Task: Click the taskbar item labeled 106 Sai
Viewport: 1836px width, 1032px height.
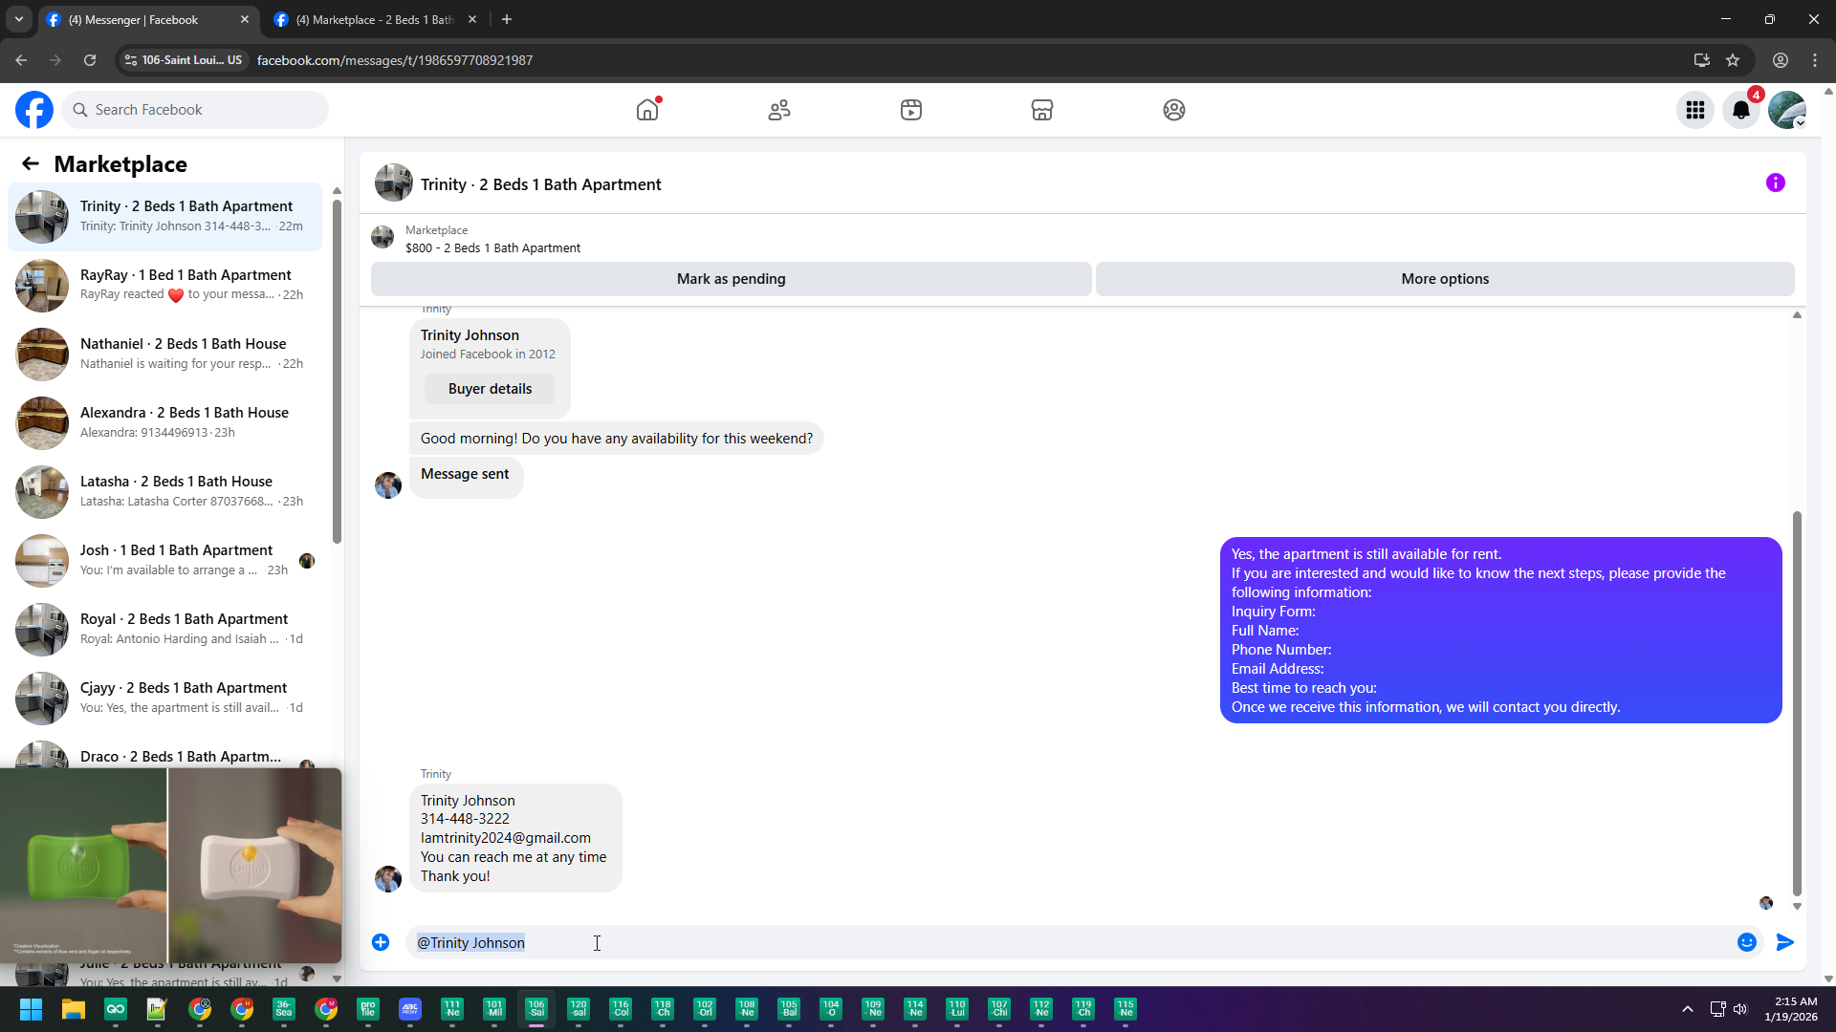Action: pos(536,1009)
